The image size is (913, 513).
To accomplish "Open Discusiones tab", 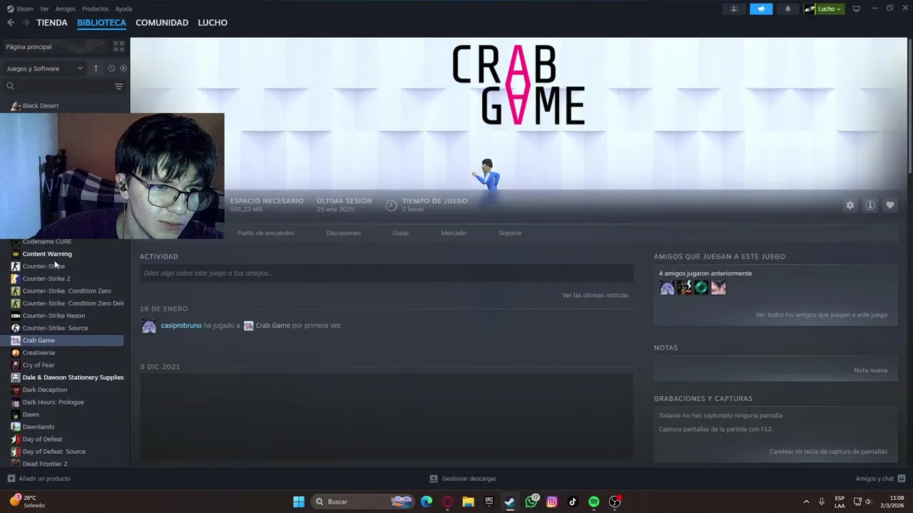I will 344,233.
